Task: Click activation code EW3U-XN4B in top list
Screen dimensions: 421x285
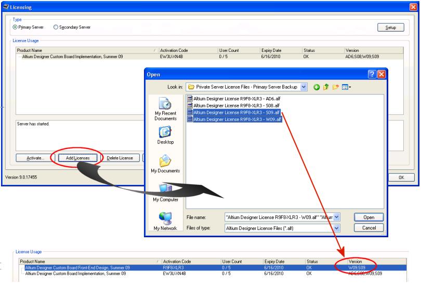Action: (x=172, y=57)
